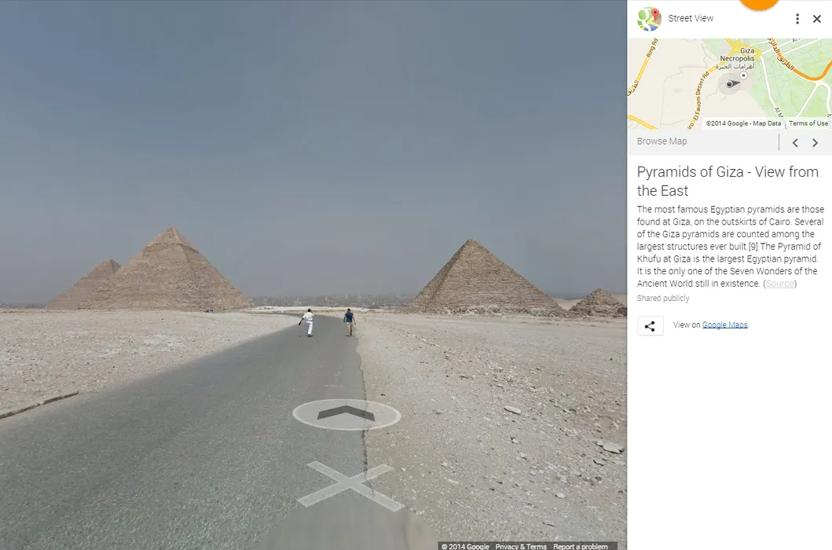Click the Giza Necropolis label on minimap
This screenshot has width=832, height=550.
tap(738, 55)
